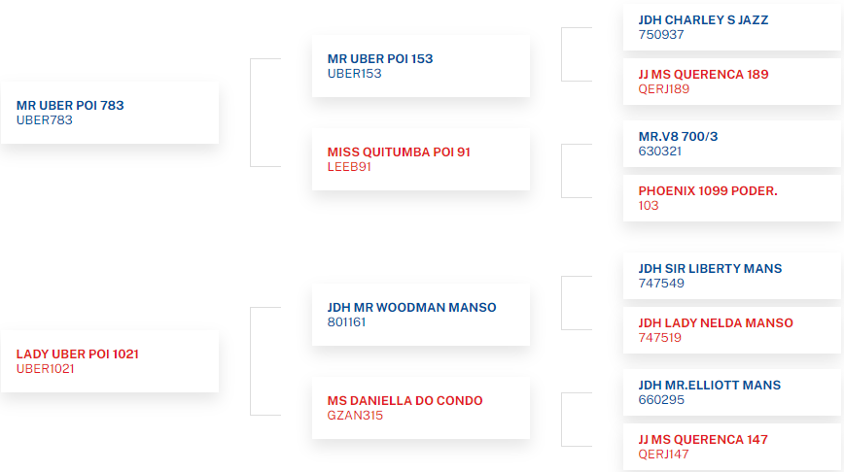This screenshot has height=472, width=844.
Task: Open the MR.V8 700/3 ancestor card
Action: [732, 144]
